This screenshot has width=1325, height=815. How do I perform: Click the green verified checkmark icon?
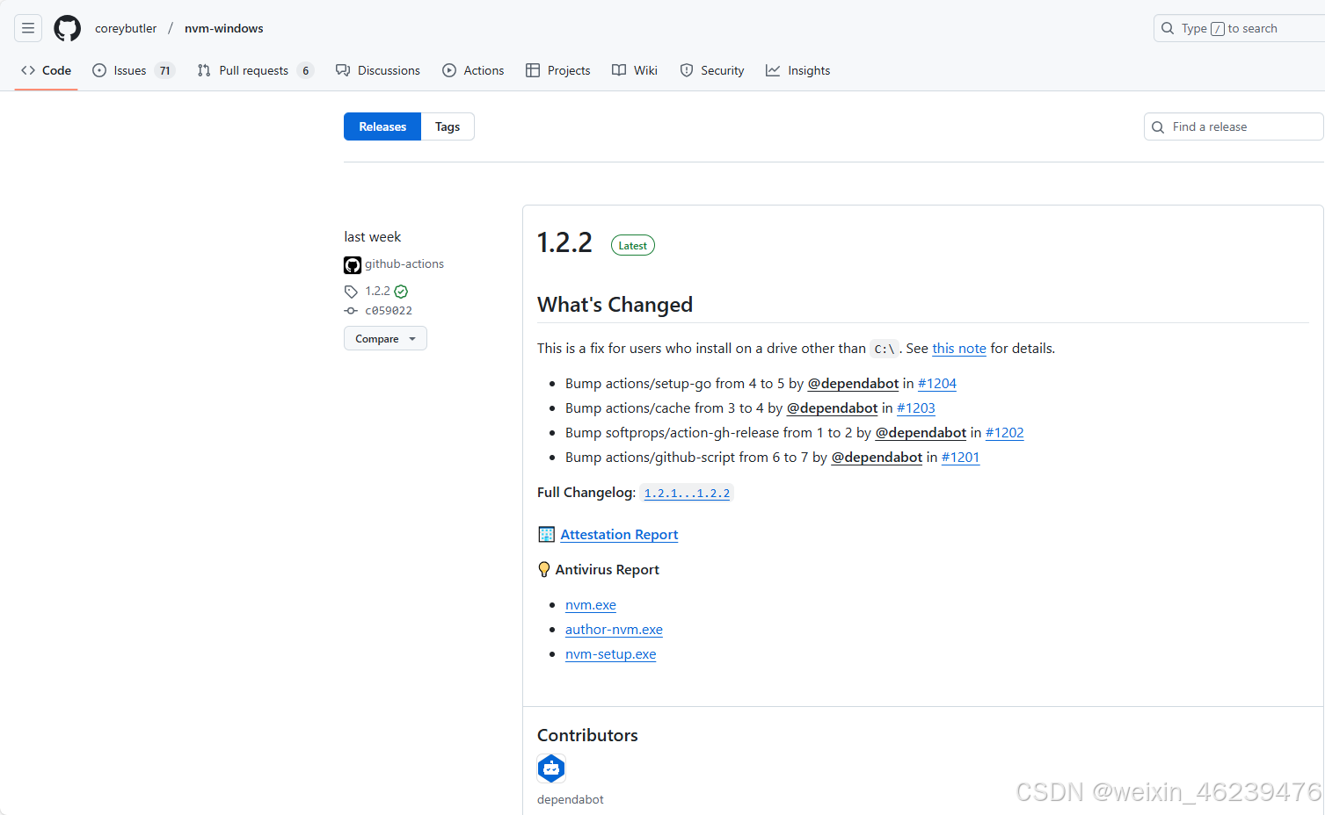tap(401, 292)
